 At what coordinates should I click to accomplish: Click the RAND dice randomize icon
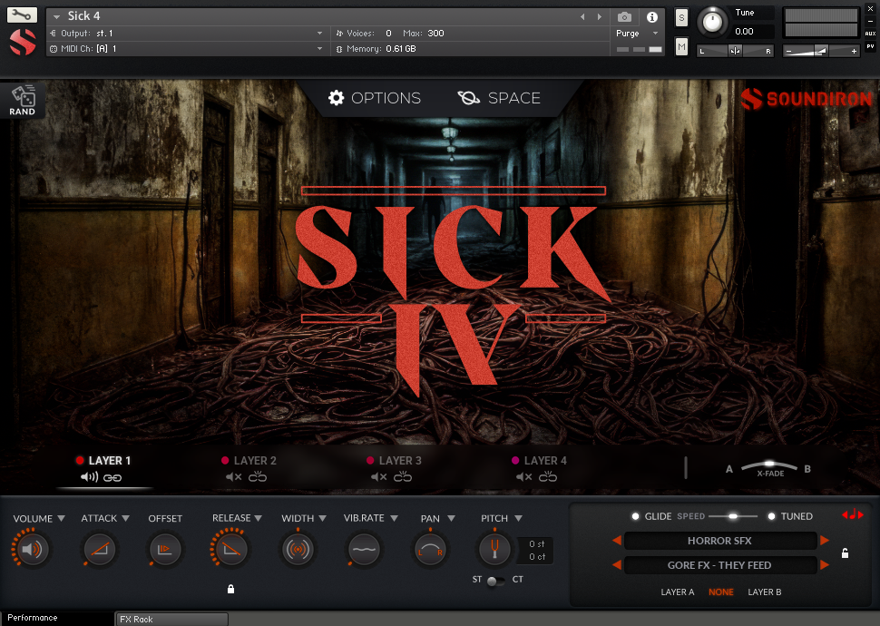[x=23, y=96]
